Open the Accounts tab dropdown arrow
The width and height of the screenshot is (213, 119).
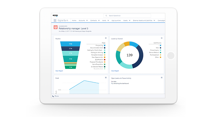point(87,20)
